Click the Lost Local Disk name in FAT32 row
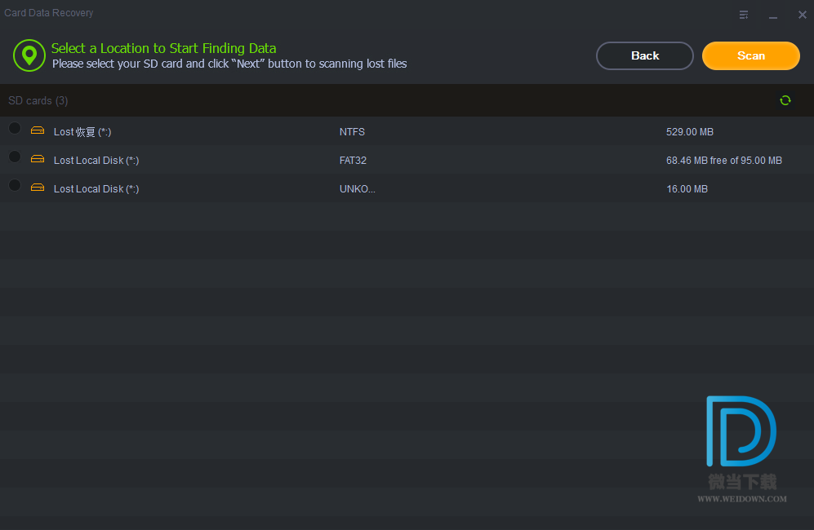 (x=96, y=161)
